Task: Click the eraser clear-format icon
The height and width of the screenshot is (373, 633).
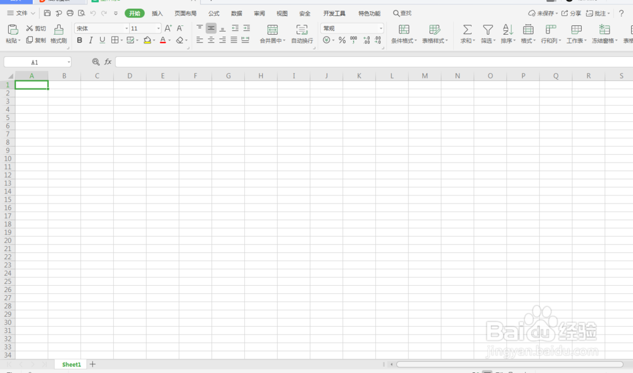Action: tap(180, 40)
